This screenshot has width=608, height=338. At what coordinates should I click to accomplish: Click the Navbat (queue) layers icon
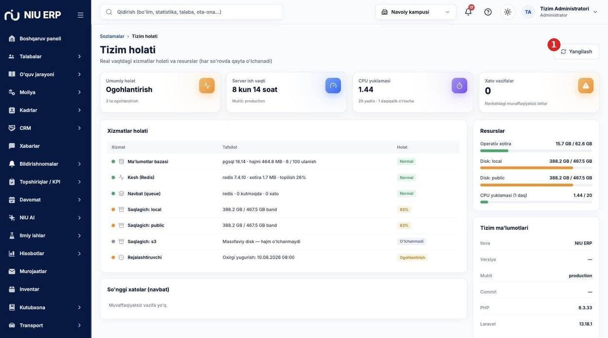pos(122,194)
